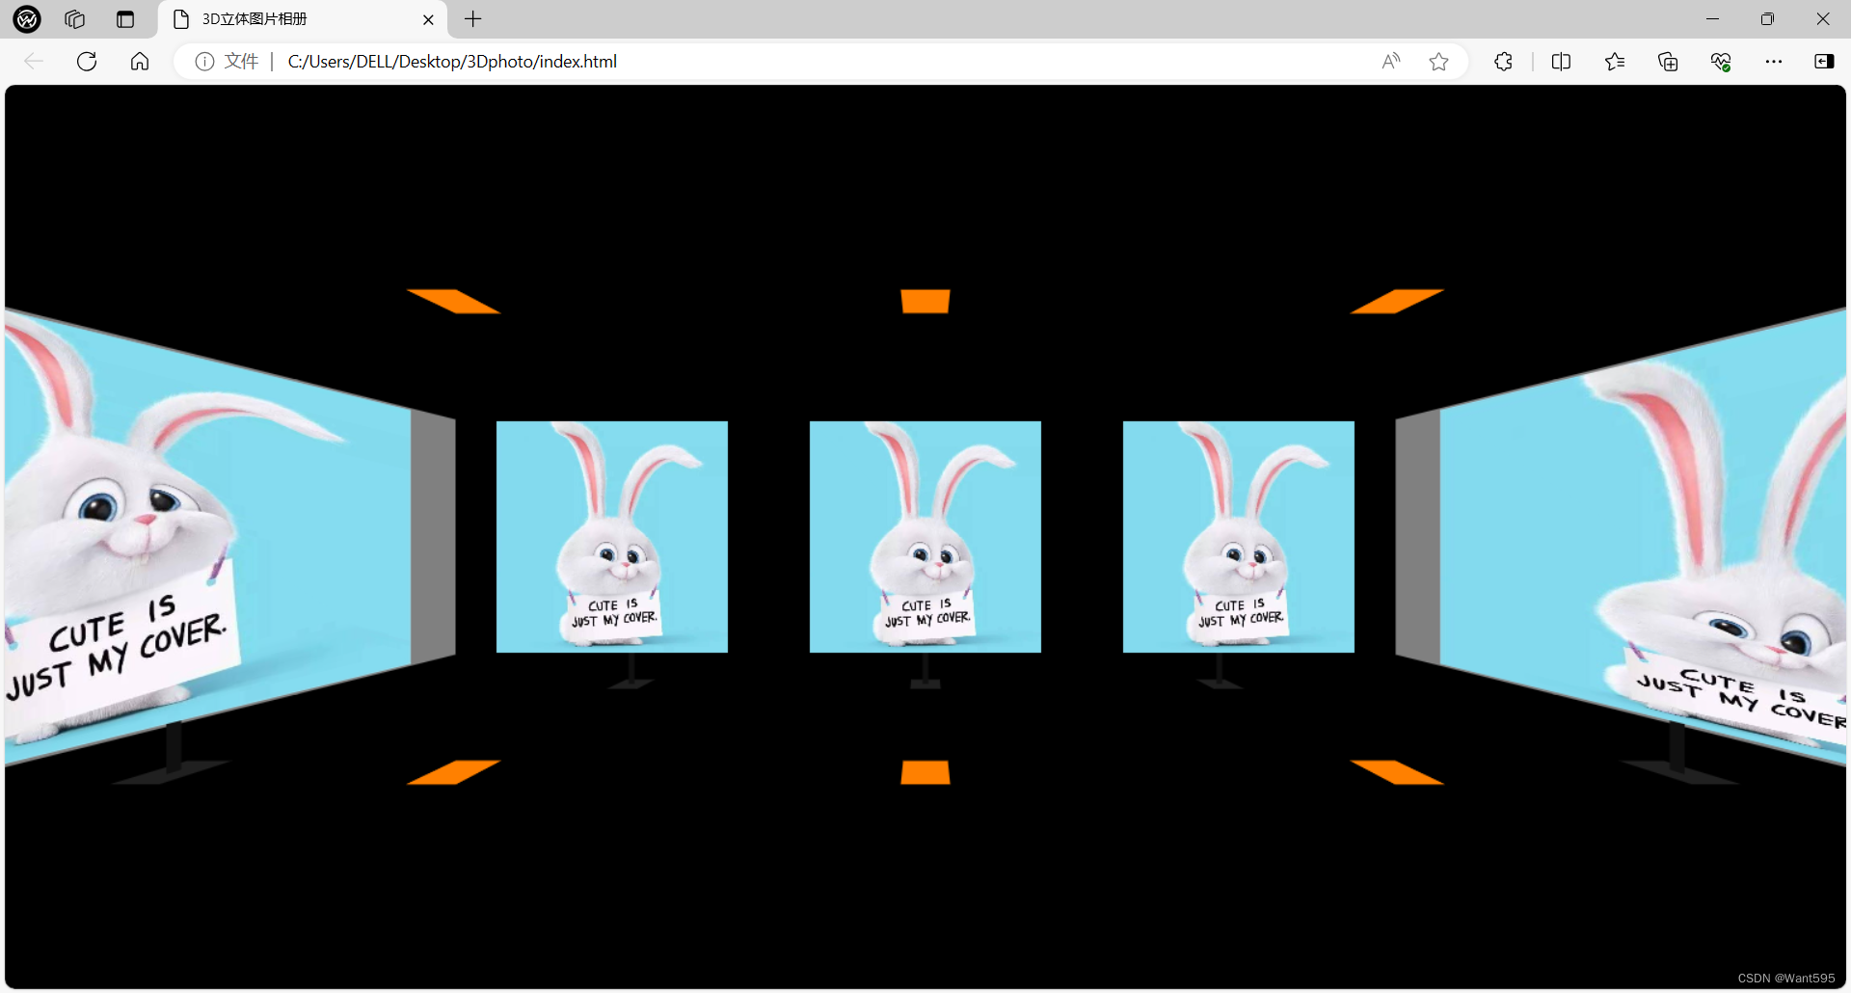
Task: Open the workspaces icon
Action: click(x=75, y=18)
